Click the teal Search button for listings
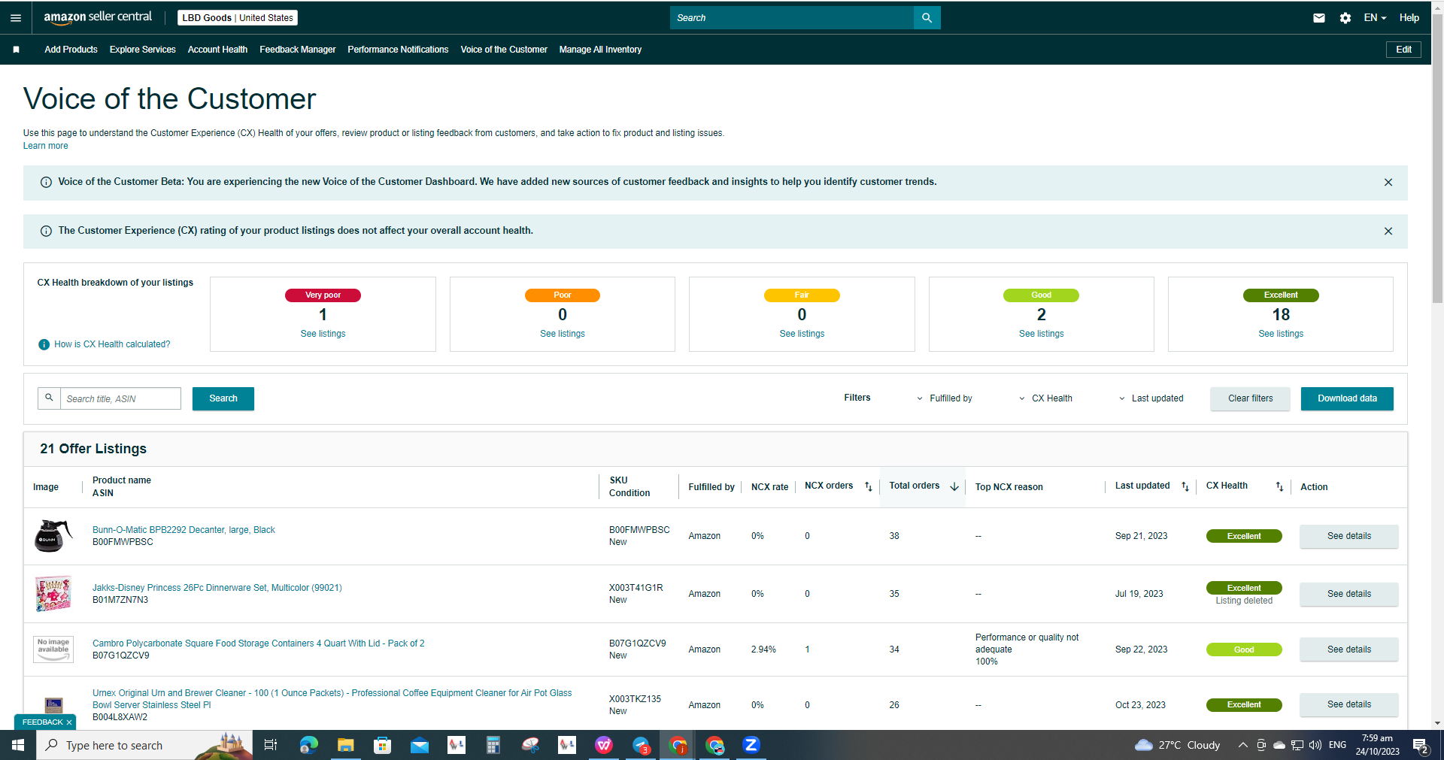Image resolution: width=1444 pixels, height=760 pixels. pos(223,398)
